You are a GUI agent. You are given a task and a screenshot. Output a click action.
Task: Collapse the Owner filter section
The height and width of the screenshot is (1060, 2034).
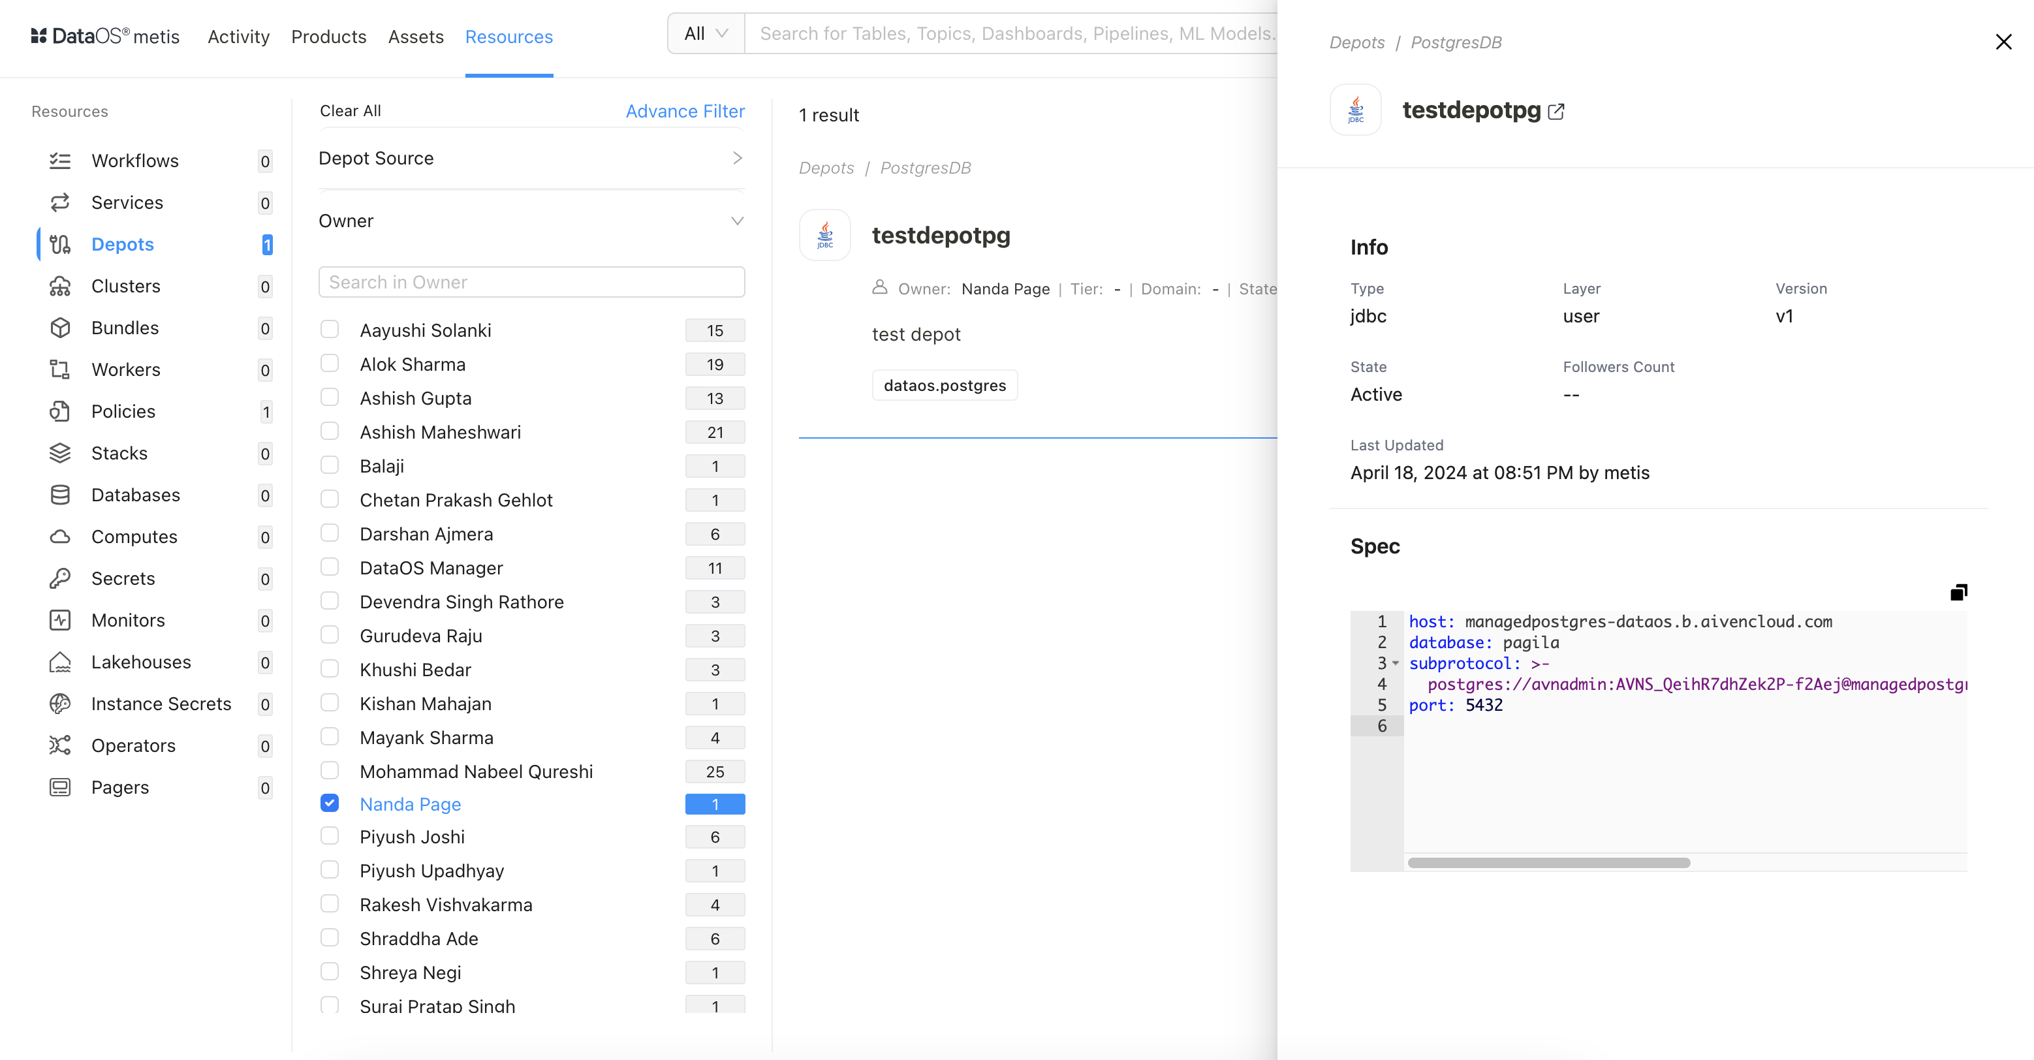(x=531, y=221)
